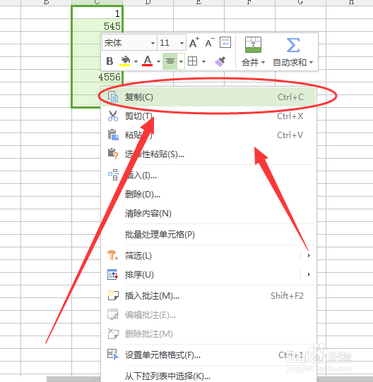Select cell containing 1 in column C
The width and height of the screenshot is (373, 382).
(x=97, y=13)
